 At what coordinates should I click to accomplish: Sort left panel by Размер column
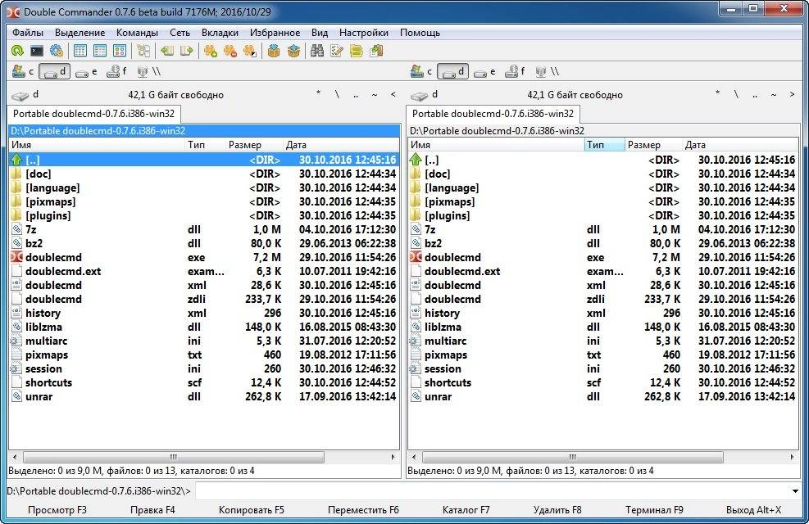254,145
